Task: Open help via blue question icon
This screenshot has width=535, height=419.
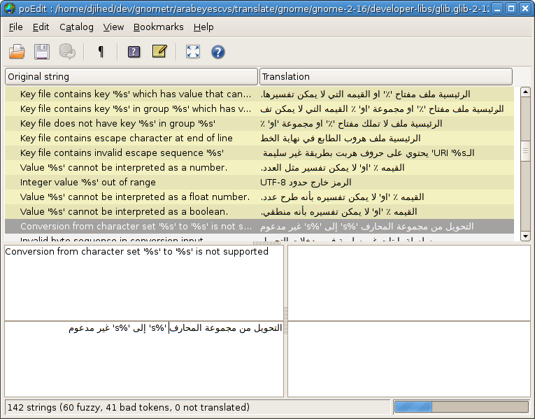Action: pos(217,52)
